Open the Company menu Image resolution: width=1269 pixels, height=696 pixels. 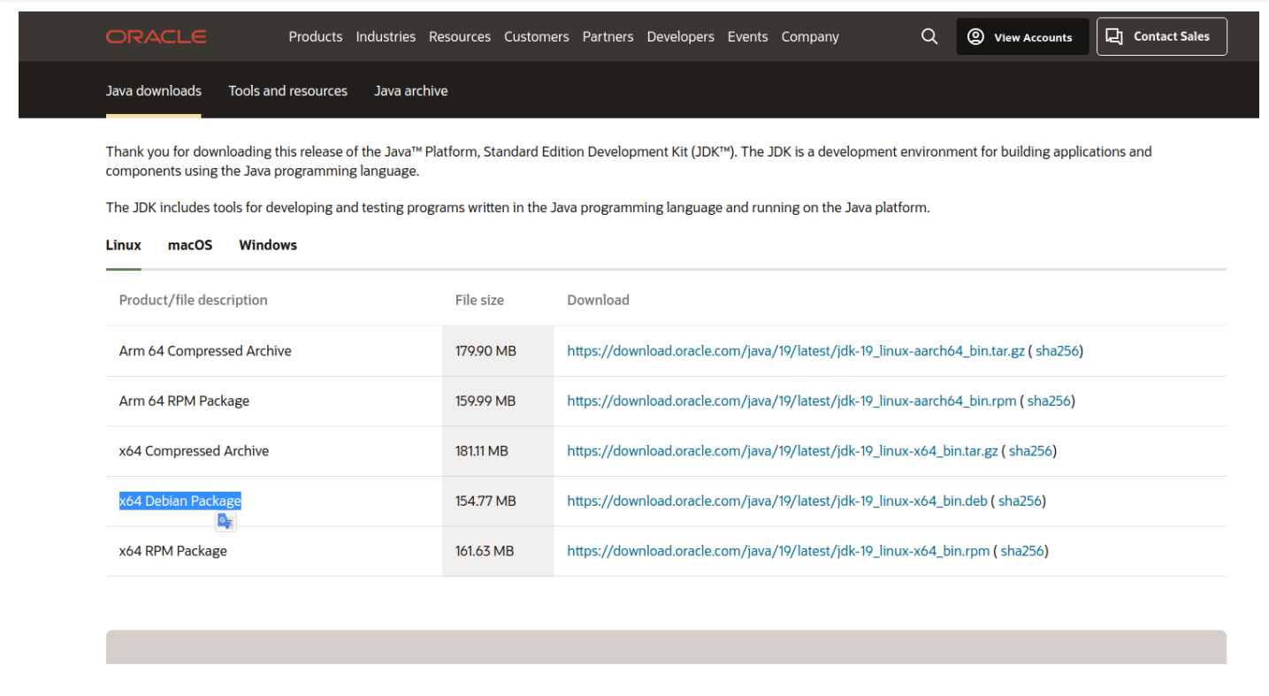coord(810,37)
